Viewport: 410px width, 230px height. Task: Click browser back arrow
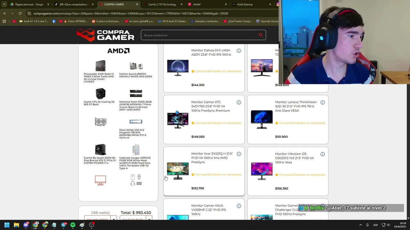click(x=4, y=13)
